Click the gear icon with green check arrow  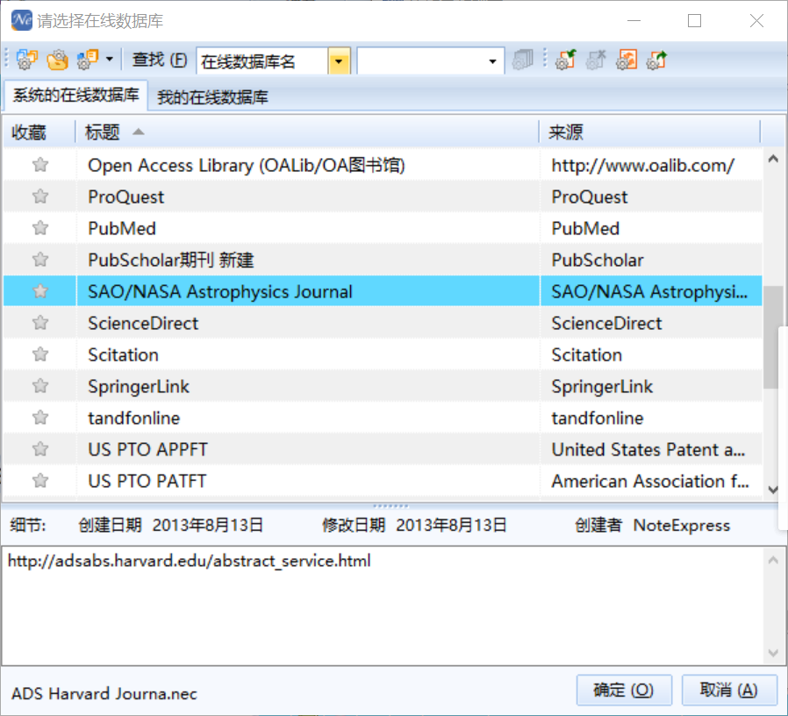click(x=565, y=60)
